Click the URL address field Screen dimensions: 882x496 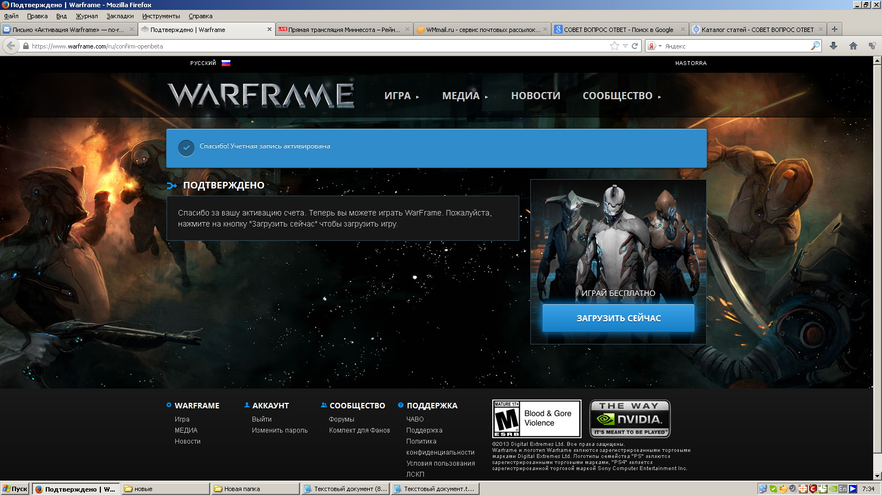(x=320, y=46)
